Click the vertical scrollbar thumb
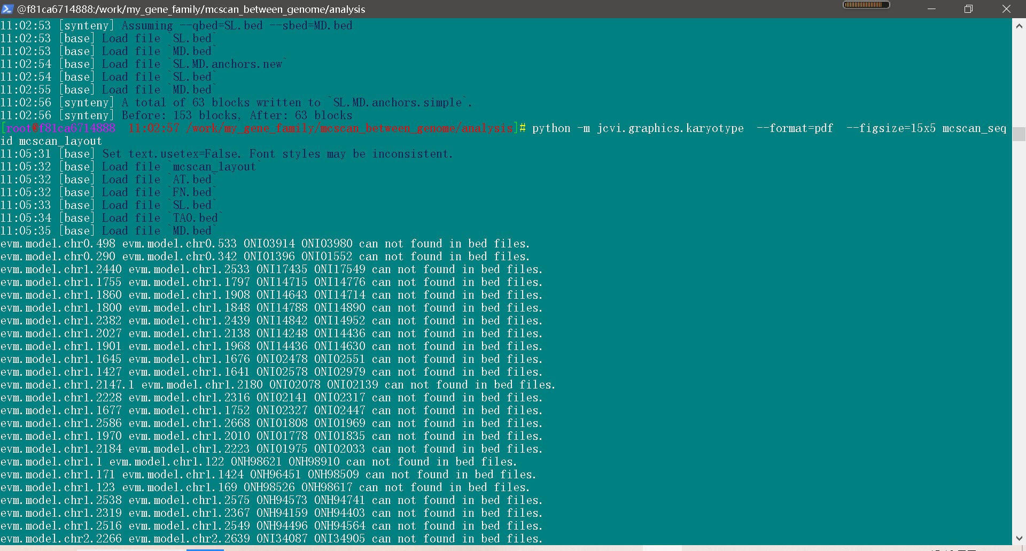Screen dimensions: 1026x551 1019,134
